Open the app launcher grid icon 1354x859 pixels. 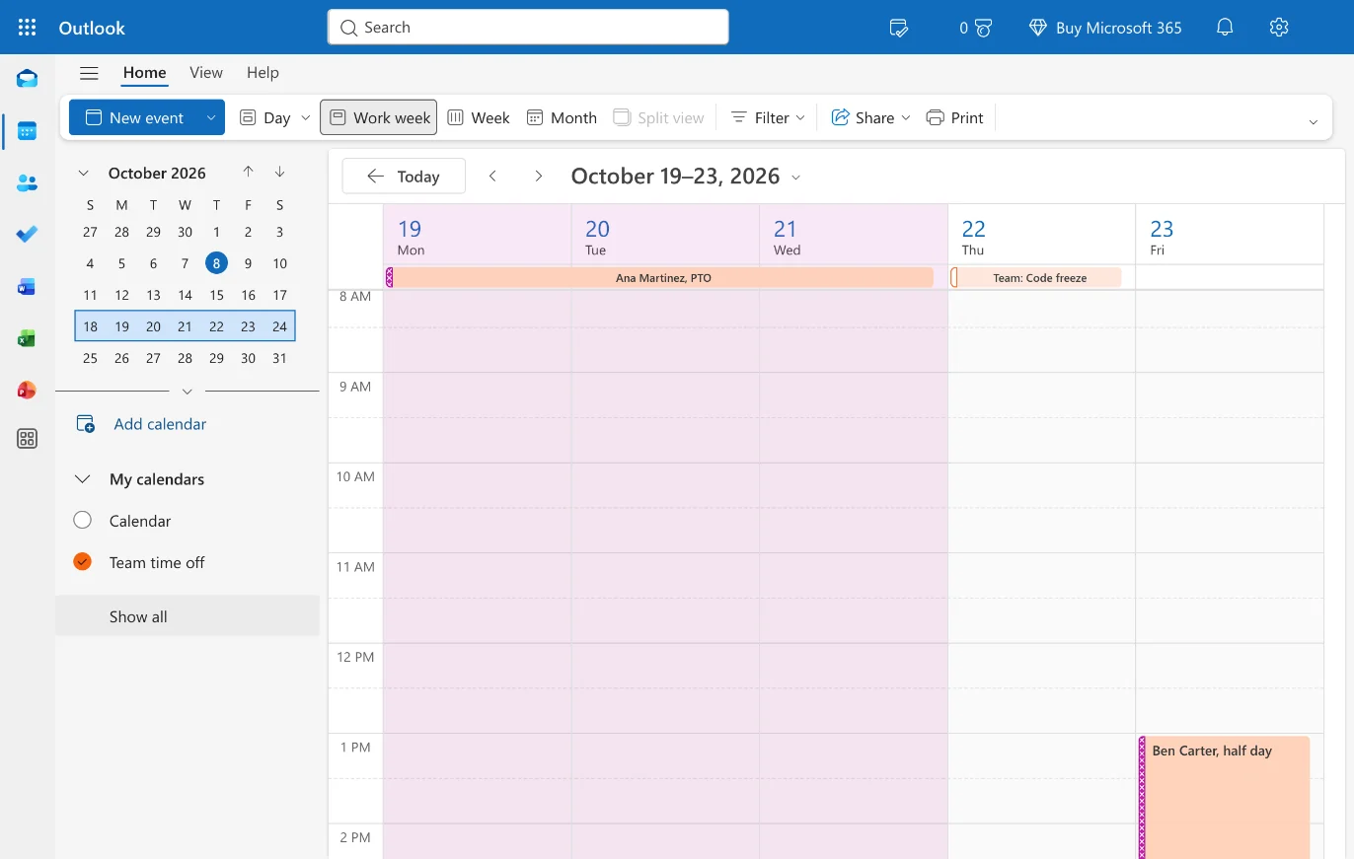pyautogui.click(x=27, y=28)
